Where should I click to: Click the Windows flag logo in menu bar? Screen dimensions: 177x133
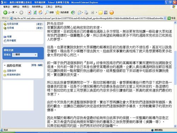click(174, 7)
